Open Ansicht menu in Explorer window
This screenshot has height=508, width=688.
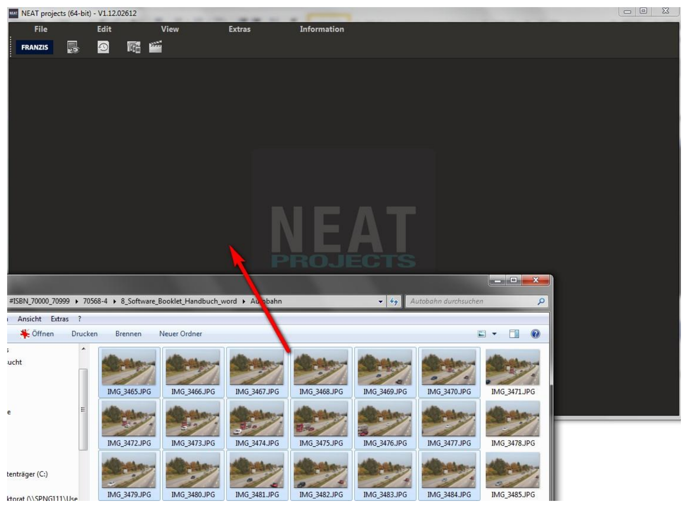(29, 319)
